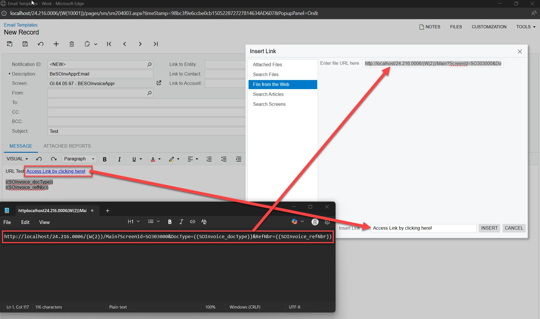540x319 pixels.
Task: Open the Screen external link icon
Action: pyautogui.click(x=159, y=83)
